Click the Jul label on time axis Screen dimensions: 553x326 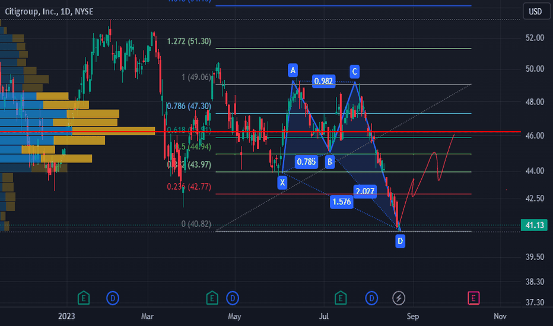(x=323, y=316)
